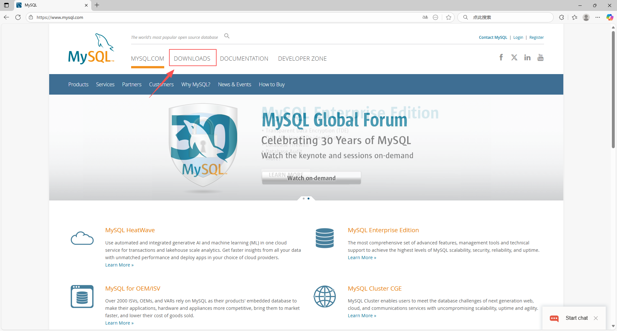Select the MYSQL.COM tab

click(x=148, y=59)
